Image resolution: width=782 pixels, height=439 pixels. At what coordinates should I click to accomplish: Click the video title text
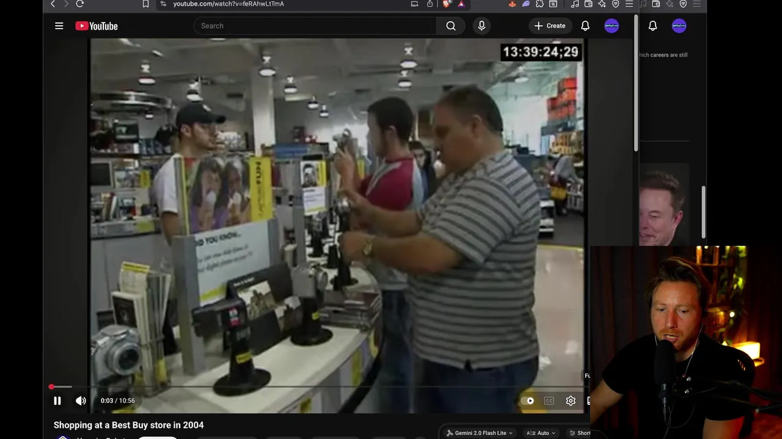pyautogui.click(x=129, y=425)
